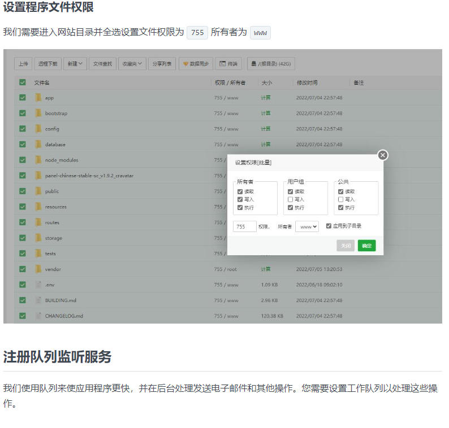Click the 上传 upload button
Image resolution: width=449 pixels, height=428 pixels.
[23, 64]
